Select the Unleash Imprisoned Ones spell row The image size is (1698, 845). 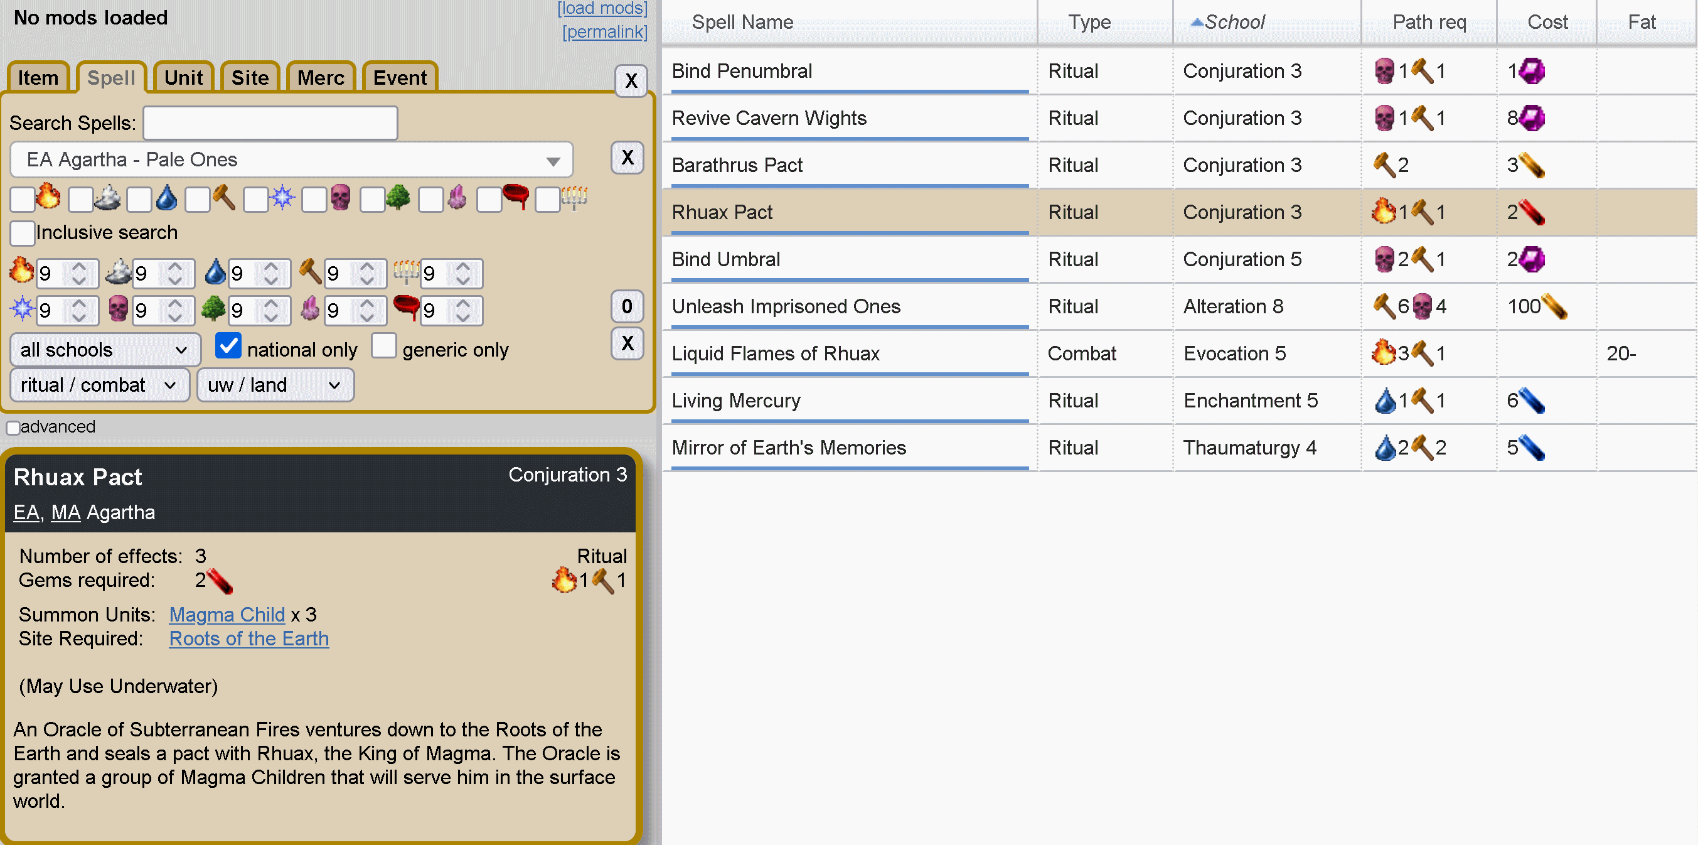(x=1179, y=307)
